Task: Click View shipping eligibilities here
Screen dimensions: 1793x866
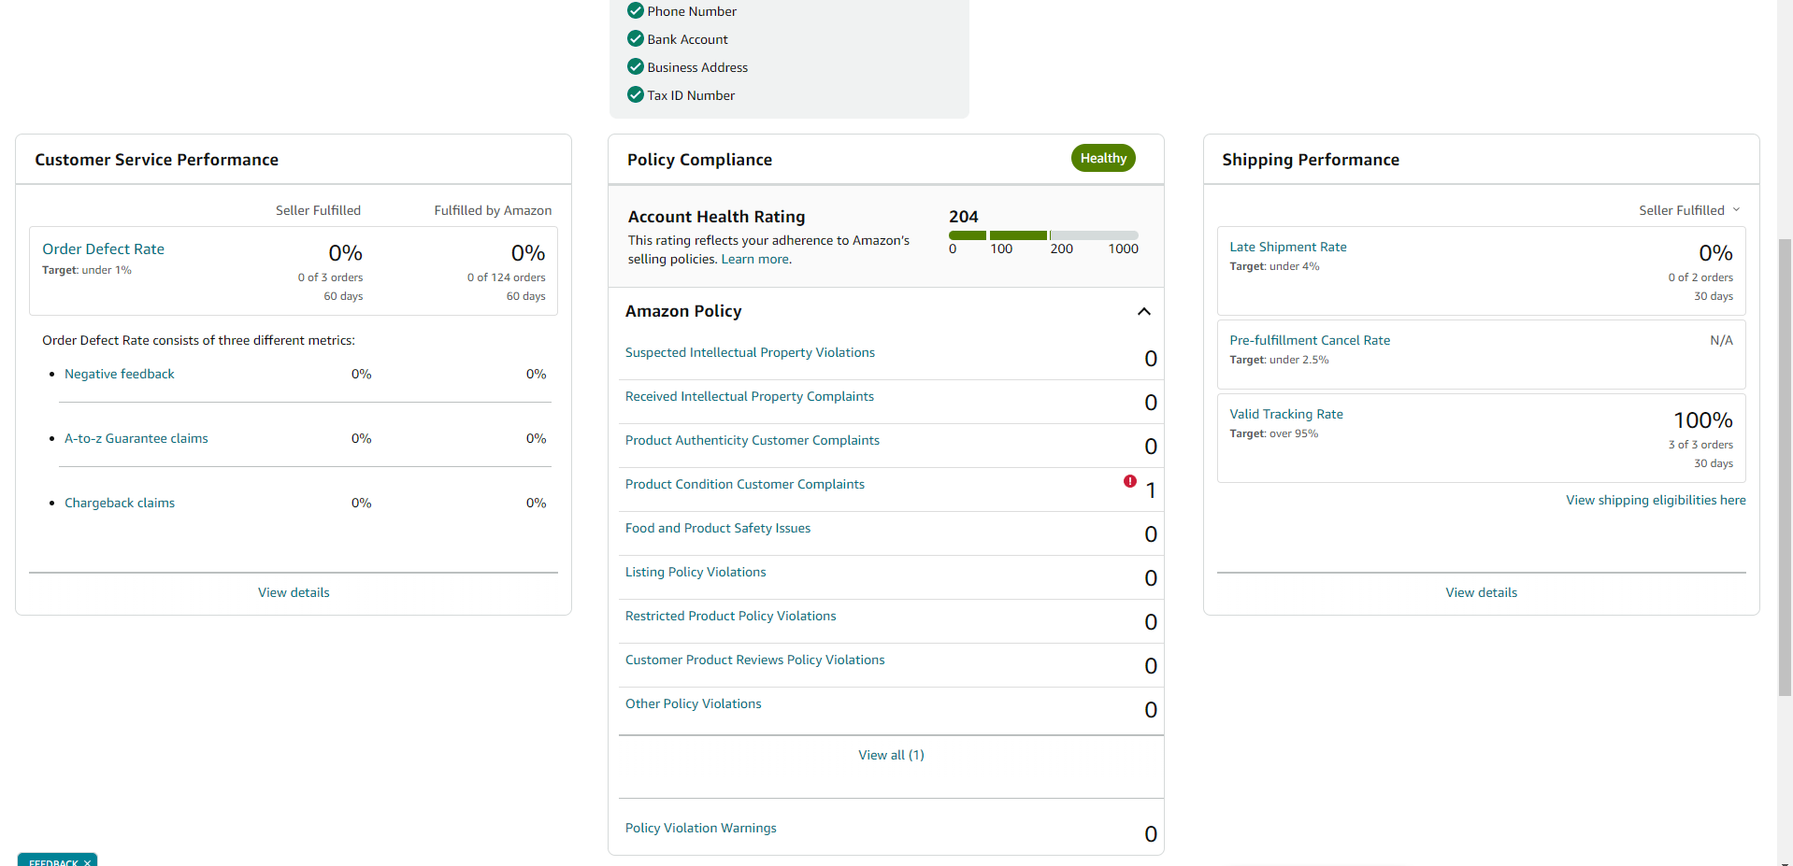Action: pyautogui.click(x=1656, y=500)
